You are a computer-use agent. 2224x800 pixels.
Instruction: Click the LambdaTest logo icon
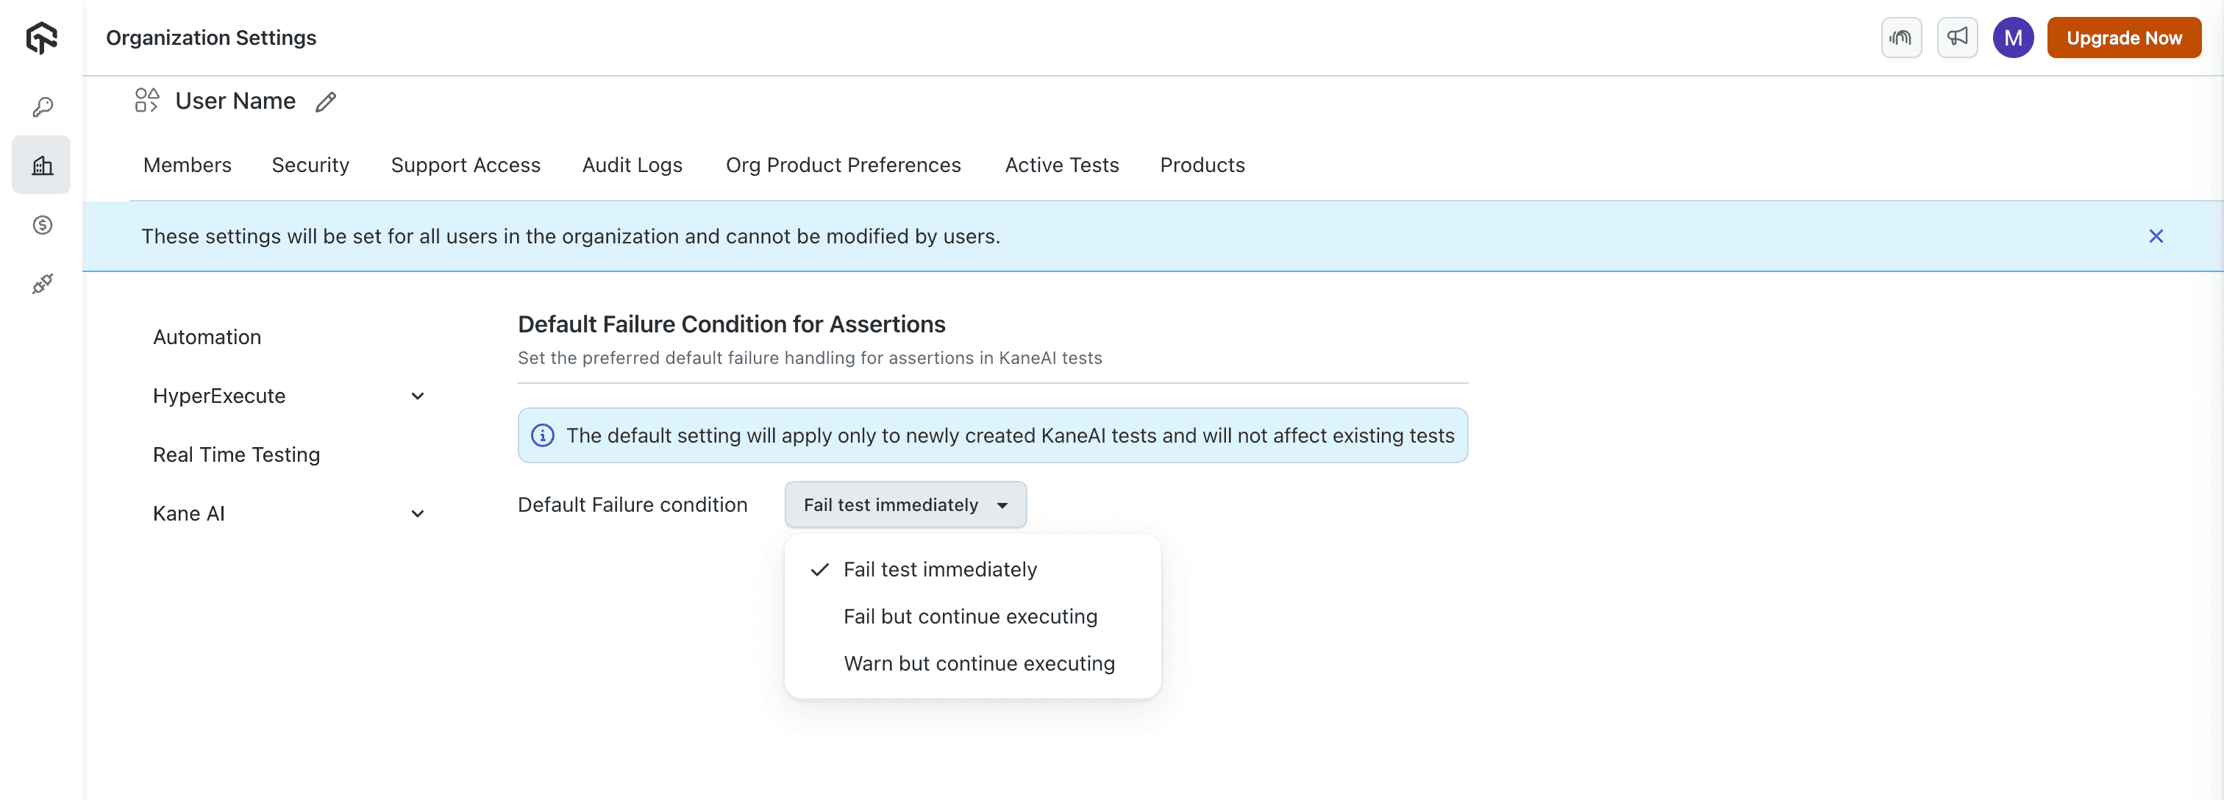click(41, 38)
